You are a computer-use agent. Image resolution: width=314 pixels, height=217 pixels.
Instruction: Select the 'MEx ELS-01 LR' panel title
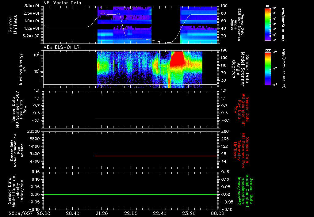pyautogui.click(x=61, y=47)
